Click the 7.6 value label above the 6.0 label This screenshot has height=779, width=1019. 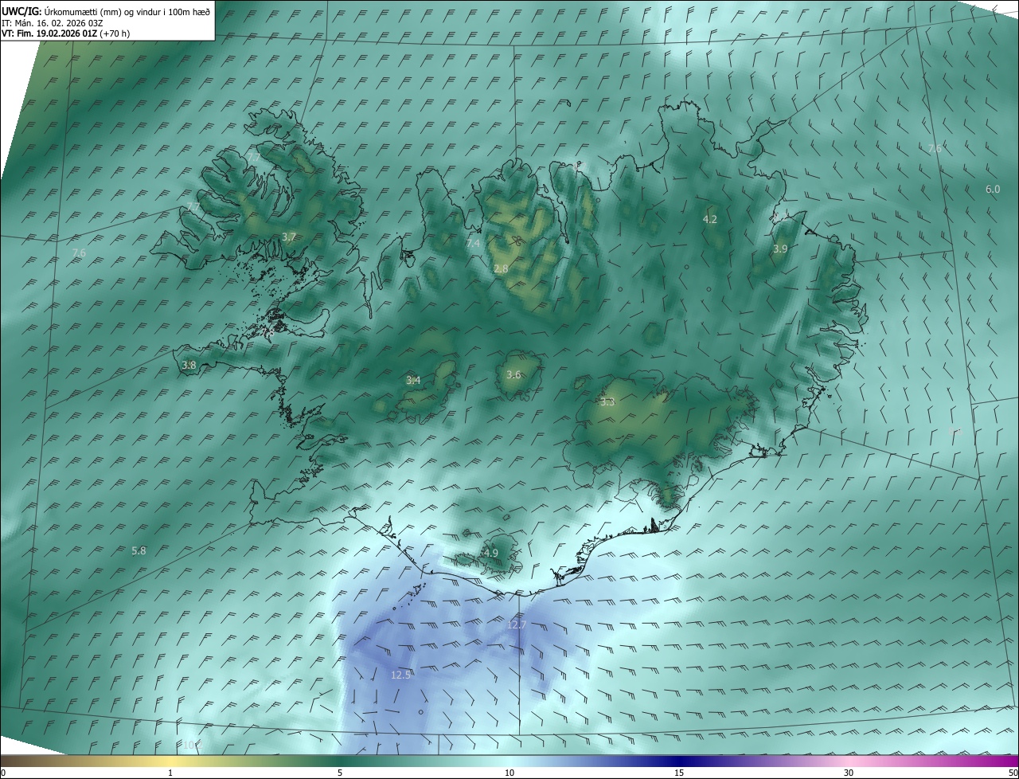click(935, 148)
